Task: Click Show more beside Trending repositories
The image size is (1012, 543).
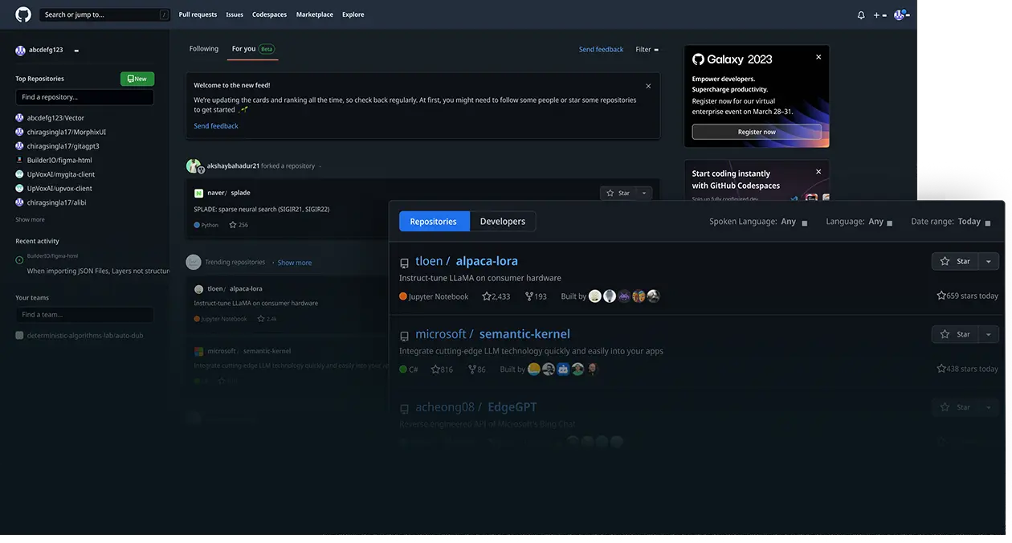Action: pos(295,263)
